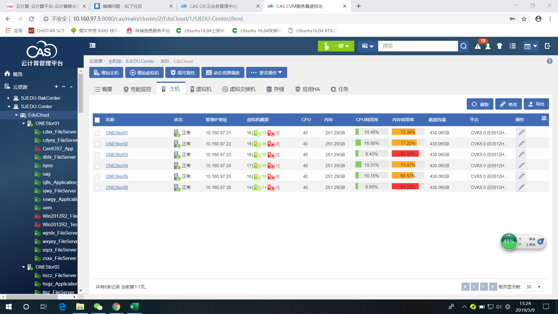
Task: Click the 刷新 refresh button
Action: [x=480, y=104]
